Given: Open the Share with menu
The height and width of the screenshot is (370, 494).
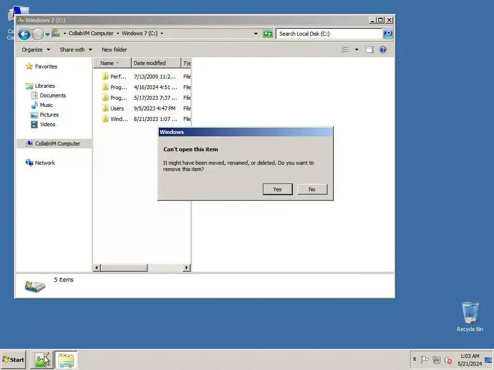Looking at the screenshot, I should pyautogui.click(x=76, y=50).
